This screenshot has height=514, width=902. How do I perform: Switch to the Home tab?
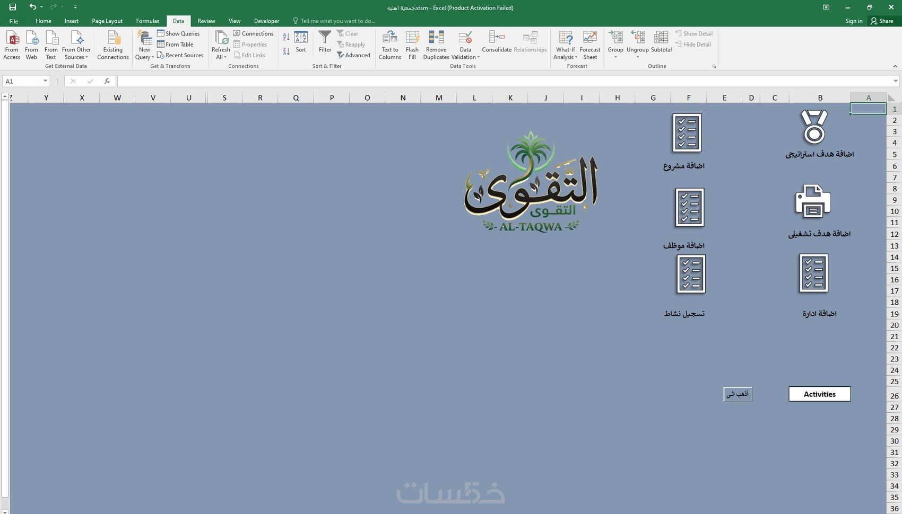pyautogui.click(x=44, y=21)
